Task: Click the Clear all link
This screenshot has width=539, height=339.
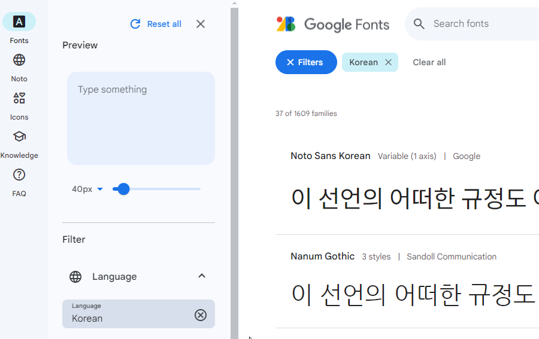Action: [x=429, y=62]
